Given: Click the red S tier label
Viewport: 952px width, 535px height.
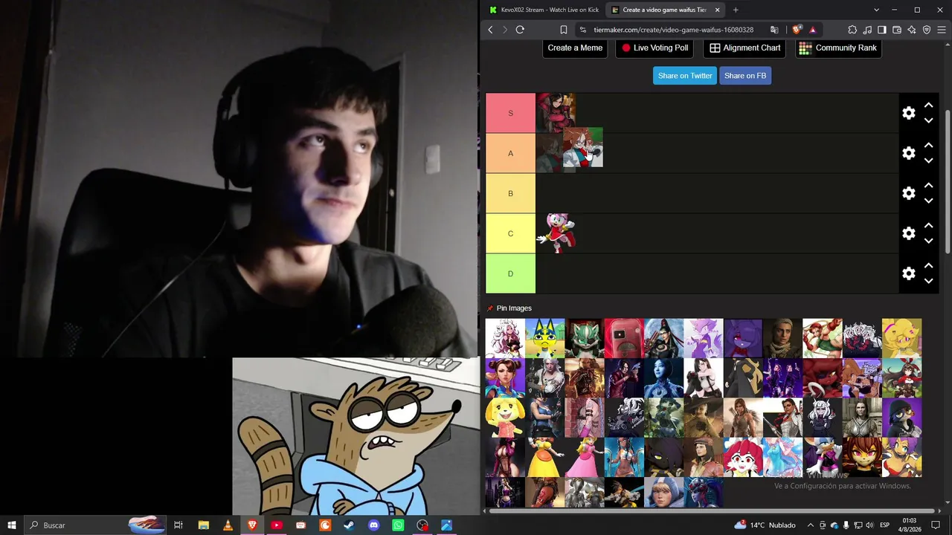Looking at the screenshot, I should 510,113.
